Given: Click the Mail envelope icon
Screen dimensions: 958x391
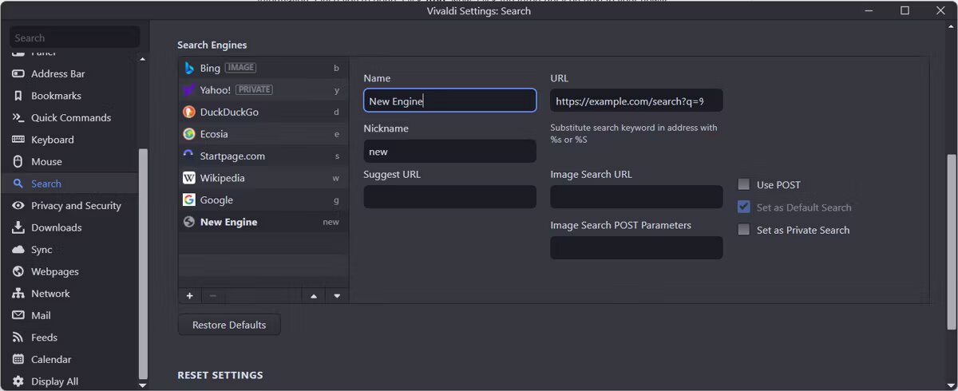Looking at the screenshot, I should tap(18, 315).
